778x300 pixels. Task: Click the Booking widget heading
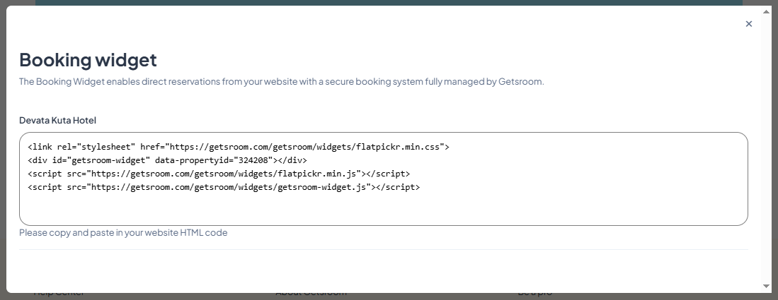(x=88, y=60)
